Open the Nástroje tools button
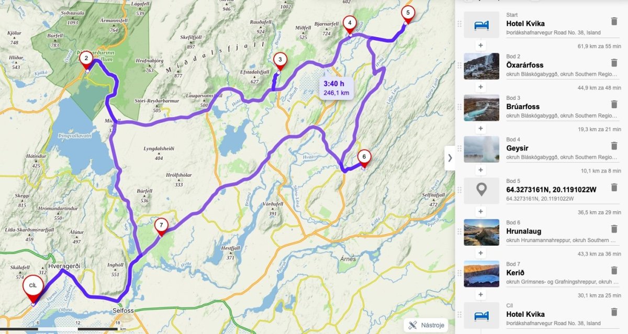Image resolution: width=628 pixels, height=334 pixels. pos(427,325)
